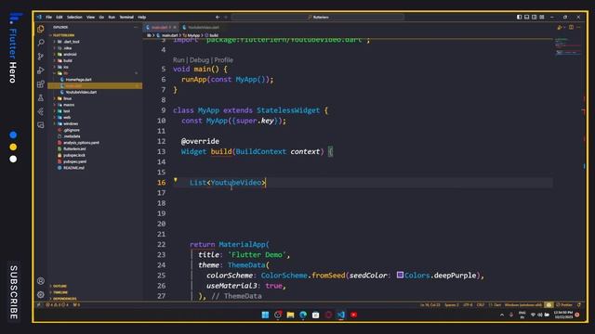The width and height of the screenshot is (595, 334).
Task: Show hidden system tray icons chevron
Action: 502,315
